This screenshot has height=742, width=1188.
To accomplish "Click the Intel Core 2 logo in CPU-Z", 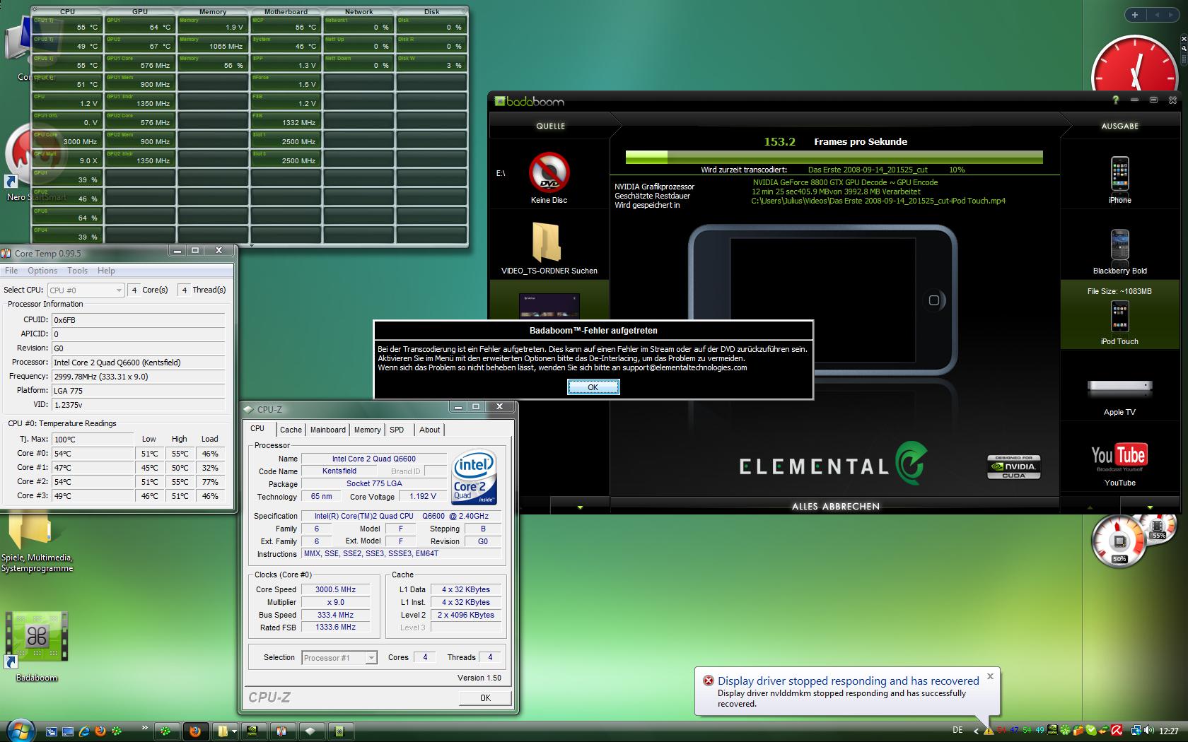I will tap(474, 476).
